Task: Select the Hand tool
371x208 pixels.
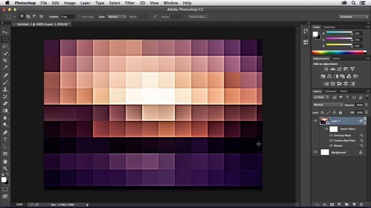Action: click(x=5, y=162)
